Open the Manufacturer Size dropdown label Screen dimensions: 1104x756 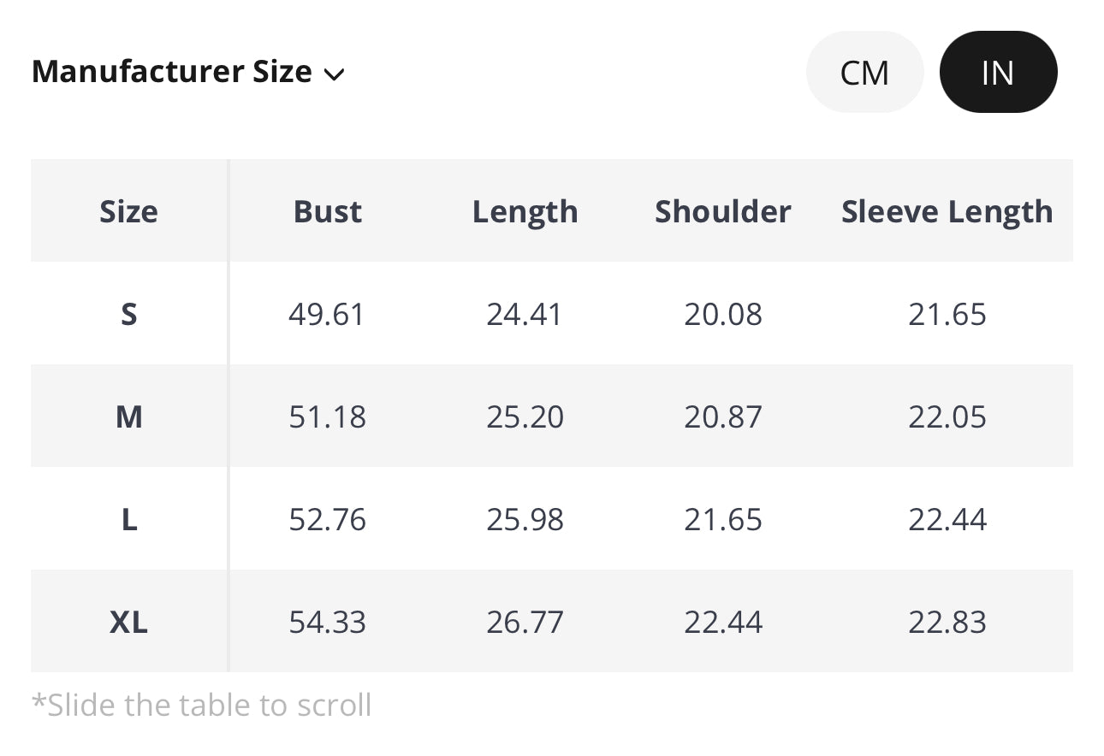(x=171, y=72)
